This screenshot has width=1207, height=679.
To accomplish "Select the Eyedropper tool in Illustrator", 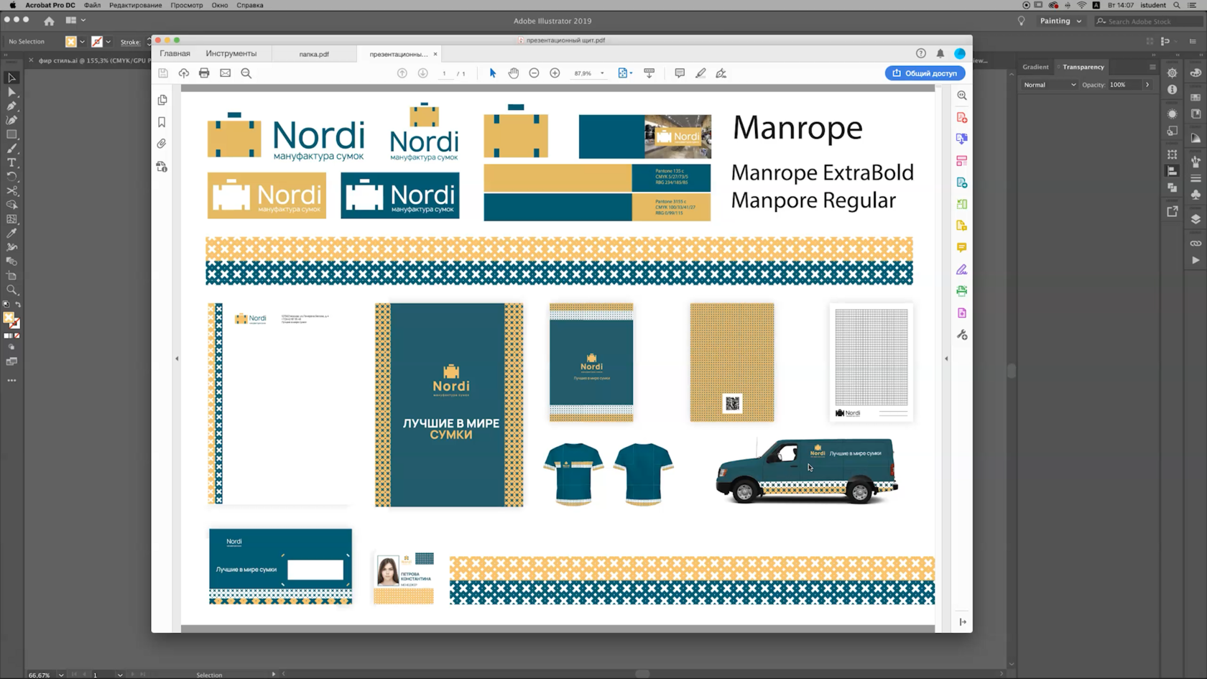I will (11, 234).
